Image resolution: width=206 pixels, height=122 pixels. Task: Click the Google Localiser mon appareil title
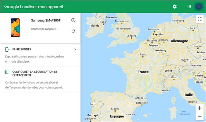point(33,6)
